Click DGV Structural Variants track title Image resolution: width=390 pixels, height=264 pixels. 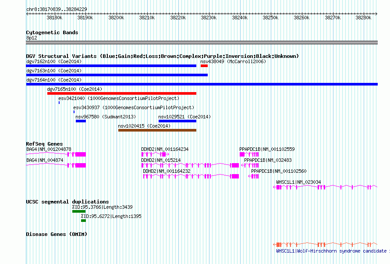(163, 56)
